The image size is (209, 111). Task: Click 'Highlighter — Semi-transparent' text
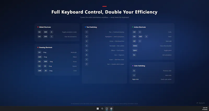tap(114, 37)
